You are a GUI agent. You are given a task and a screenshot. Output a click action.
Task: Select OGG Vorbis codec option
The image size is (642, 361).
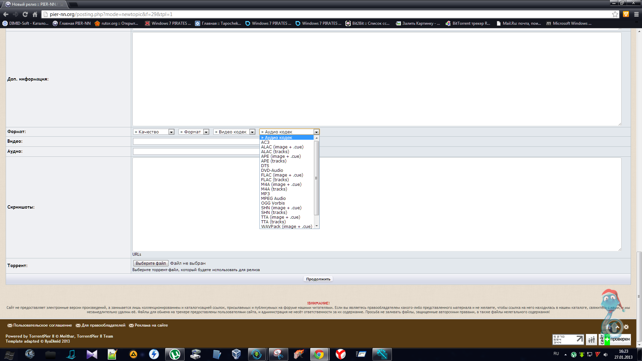(x=273, y=203)
